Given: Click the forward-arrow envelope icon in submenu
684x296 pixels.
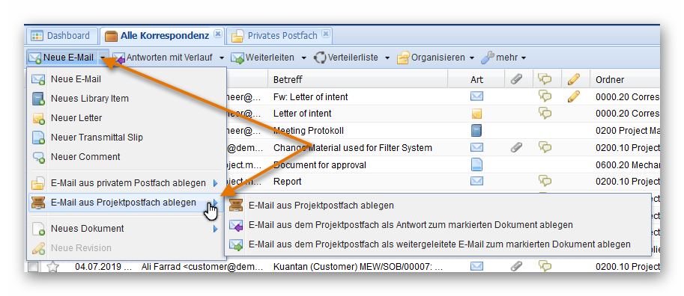Looking at the screenshot, I should pyautogui.click(x=236, y=244).
